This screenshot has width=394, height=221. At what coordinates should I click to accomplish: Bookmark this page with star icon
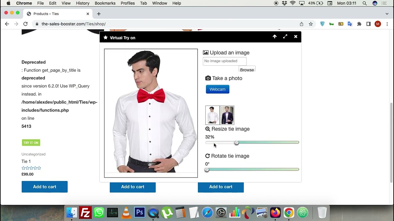311,24
